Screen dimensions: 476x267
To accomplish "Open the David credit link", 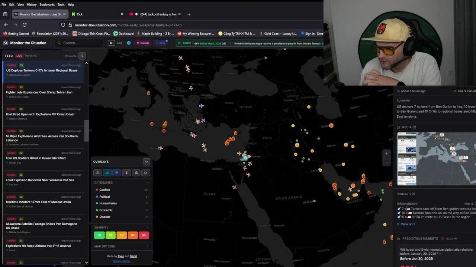I will point(133,256).
